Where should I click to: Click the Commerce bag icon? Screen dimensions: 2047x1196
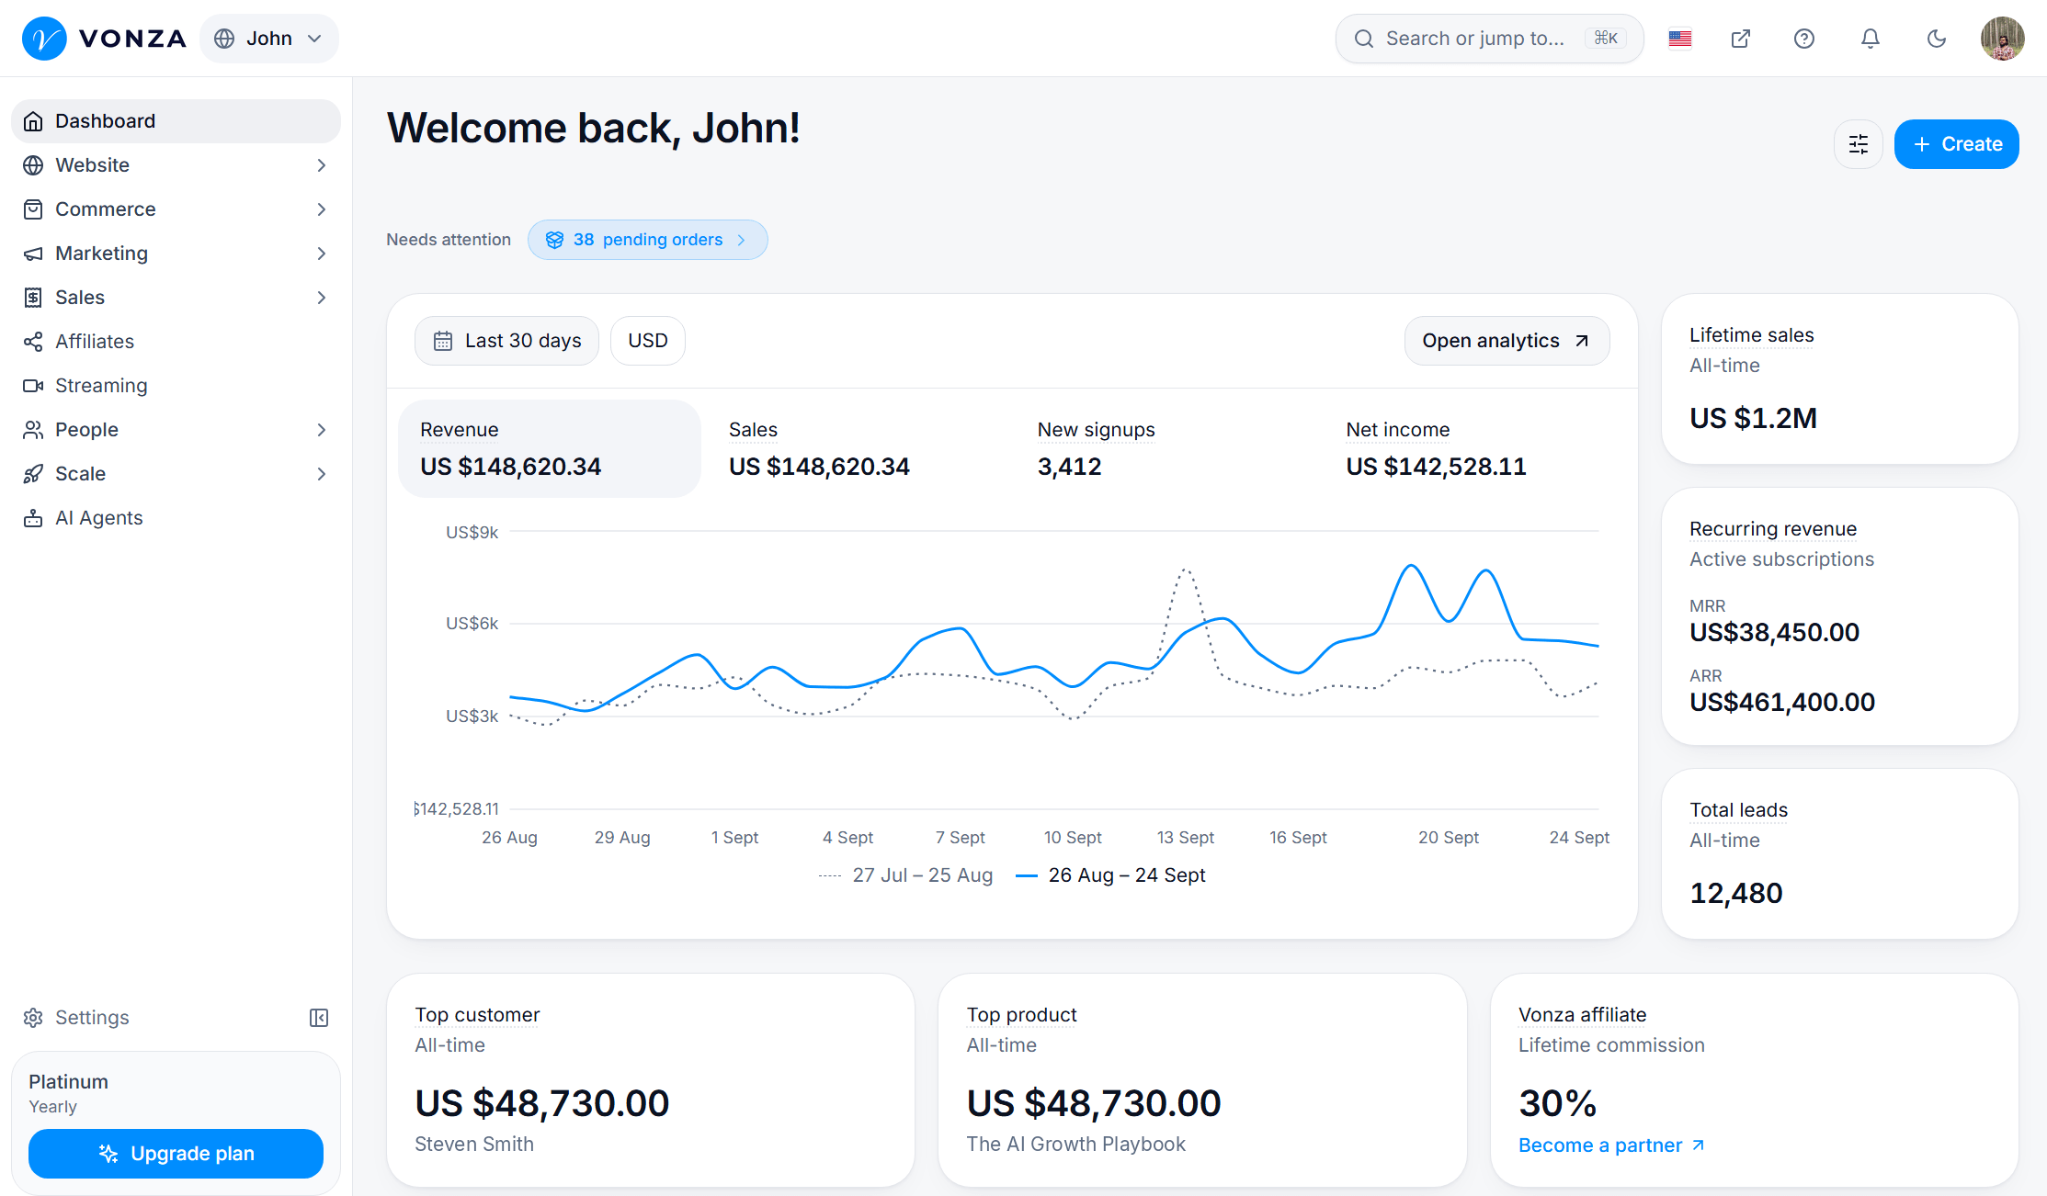pos(33,209)
